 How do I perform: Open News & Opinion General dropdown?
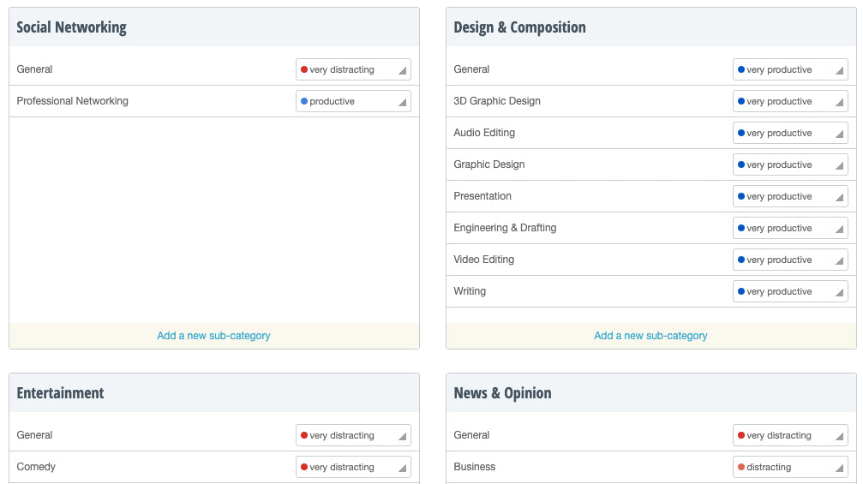pos(790,435)
